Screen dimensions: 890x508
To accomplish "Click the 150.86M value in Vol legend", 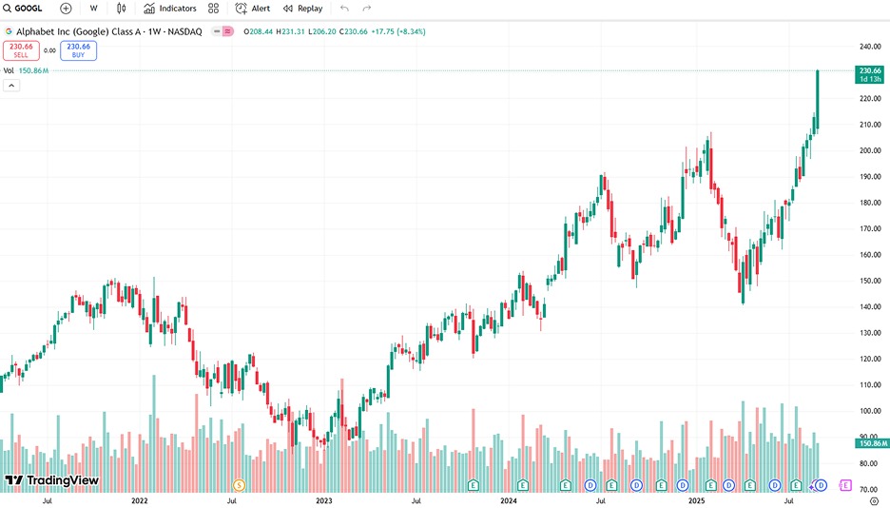I will pos(33,71).
